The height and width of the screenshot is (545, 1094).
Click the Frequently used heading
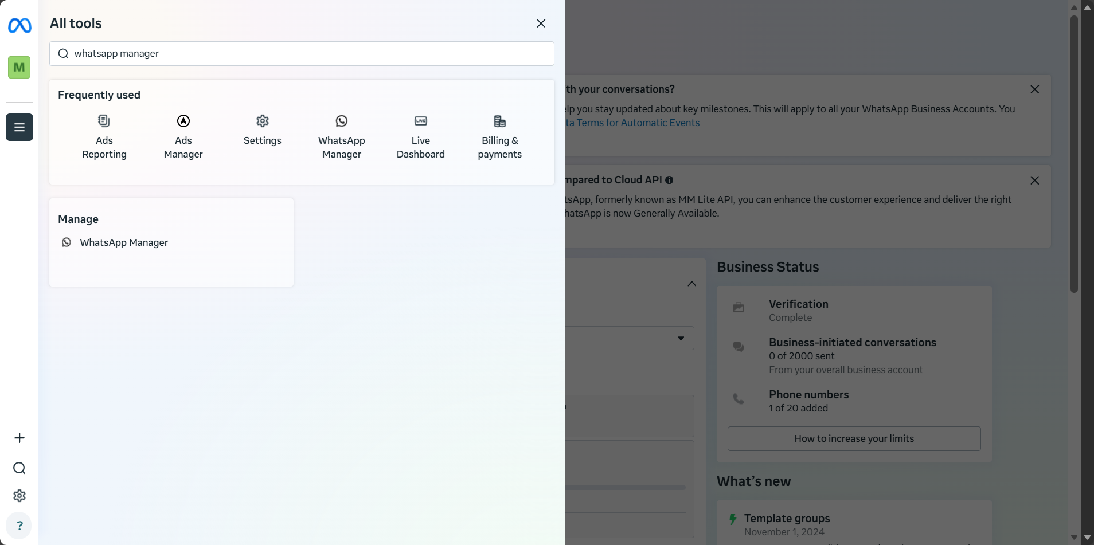(99, 95)
